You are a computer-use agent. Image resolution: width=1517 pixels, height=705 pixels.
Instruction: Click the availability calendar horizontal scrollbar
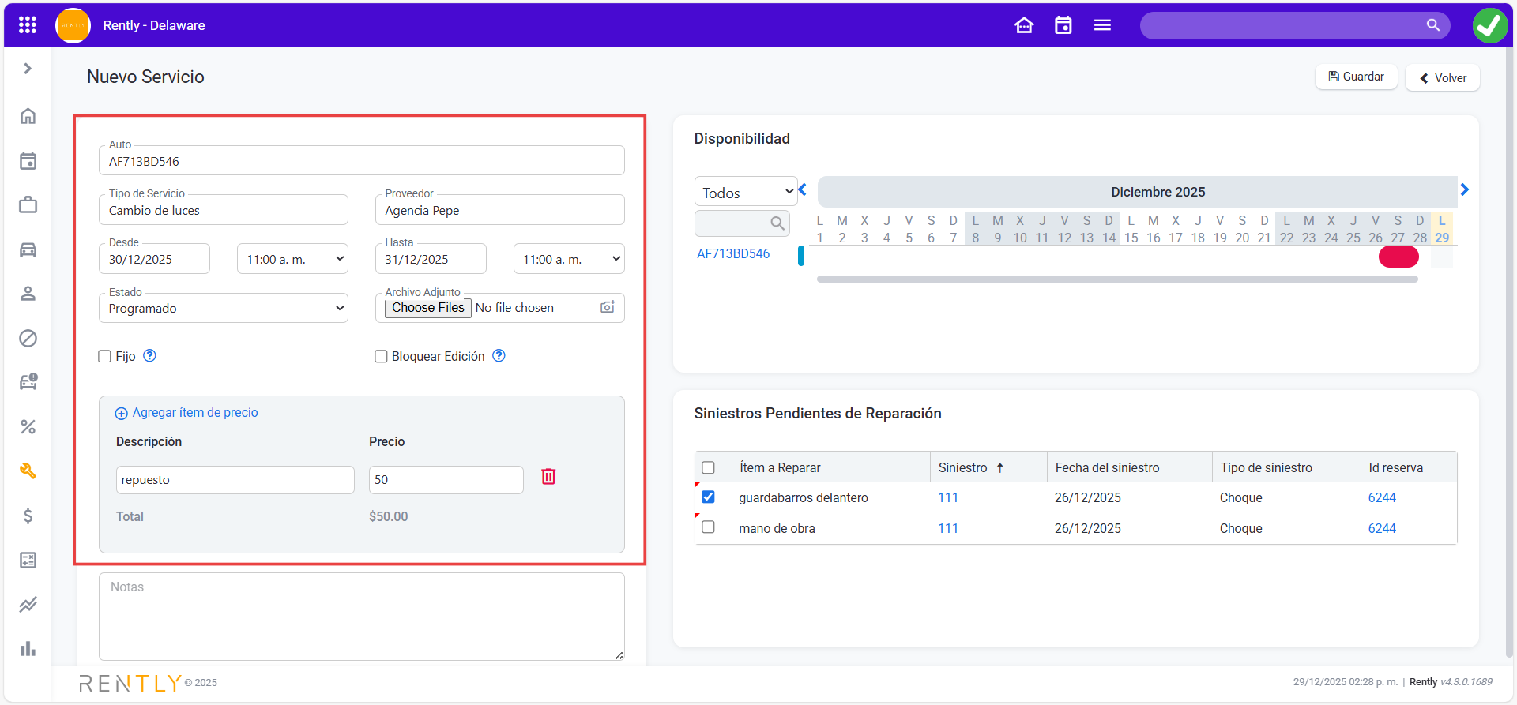(1117, 279)
